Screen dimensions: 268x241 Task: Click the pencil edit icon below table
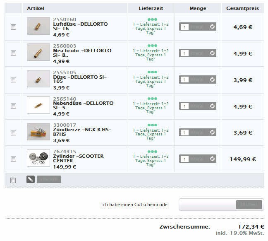(x=30, y=179)
